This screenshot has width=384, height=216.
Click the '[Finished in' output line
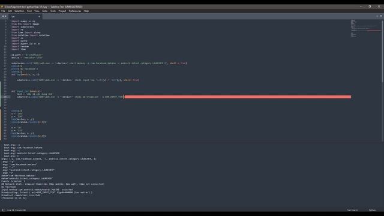click(14, 198)
